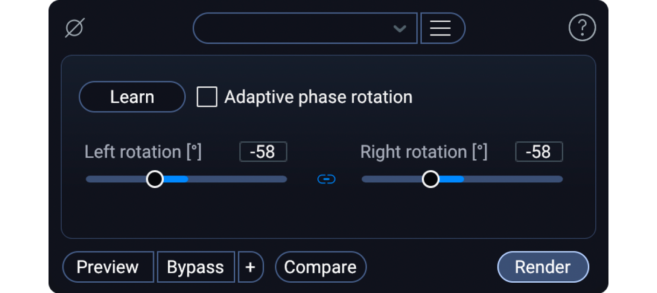Toggle Bypass mode
657x293 pixels.
pos(196,266)
